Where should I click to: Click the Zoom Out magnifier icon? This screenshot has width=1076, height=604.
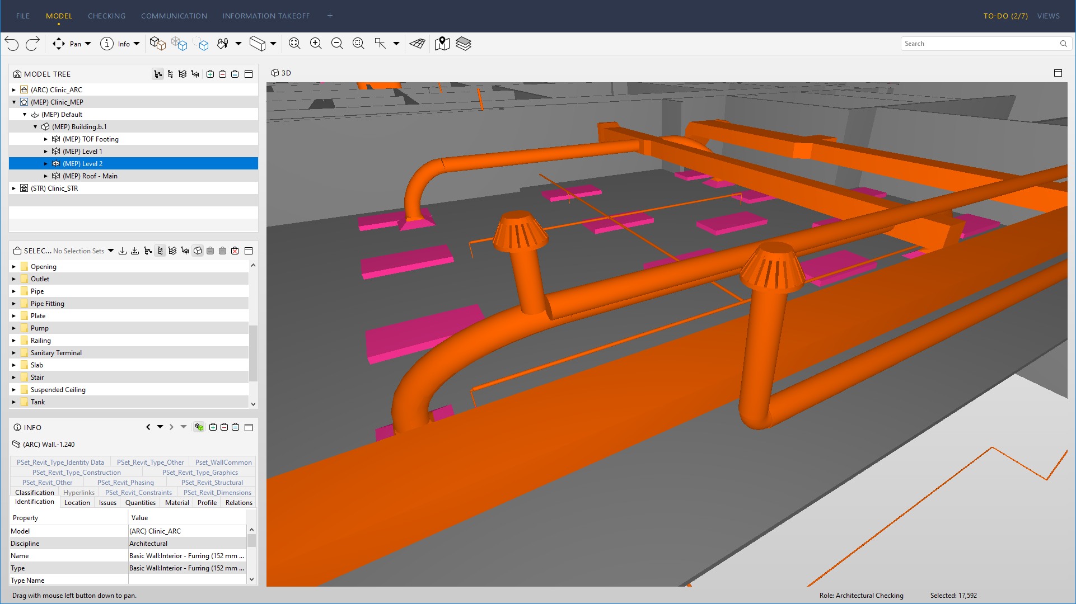337,44
